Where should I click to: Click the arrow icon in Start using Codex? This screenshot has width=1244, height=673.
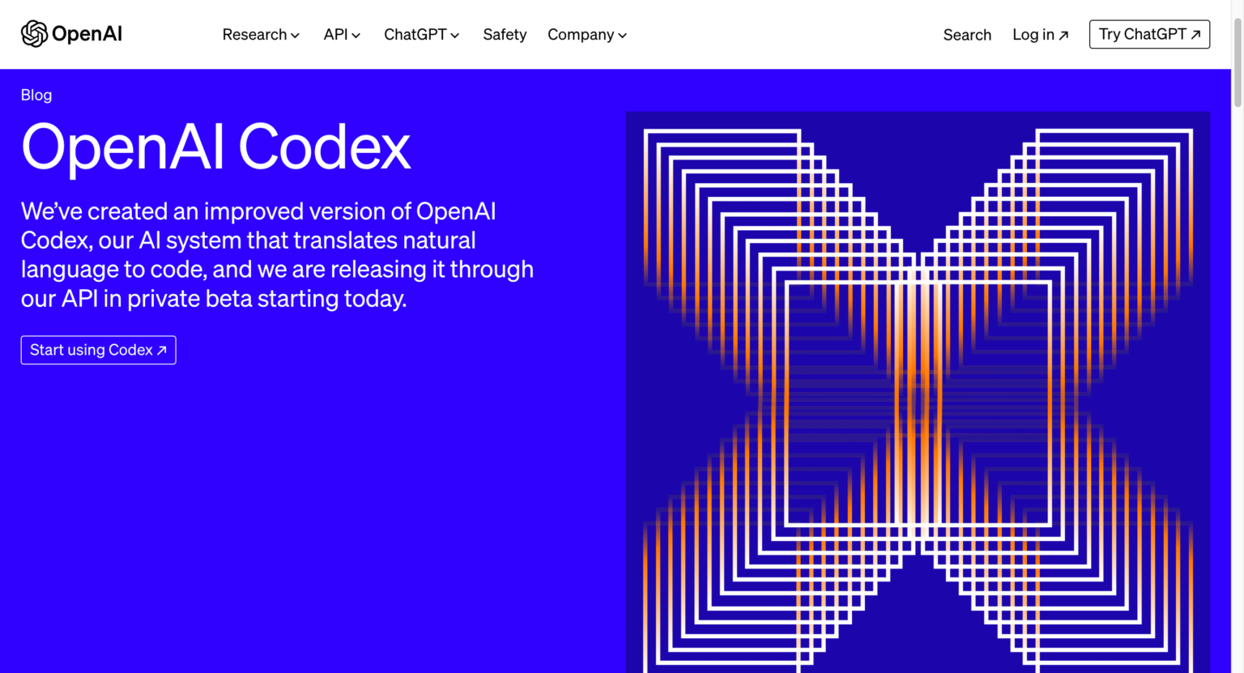162,351
